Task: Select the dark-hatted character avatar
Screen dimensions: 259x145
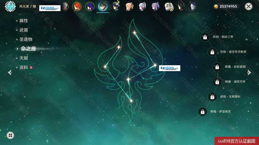Action: (x=181, y=7)
